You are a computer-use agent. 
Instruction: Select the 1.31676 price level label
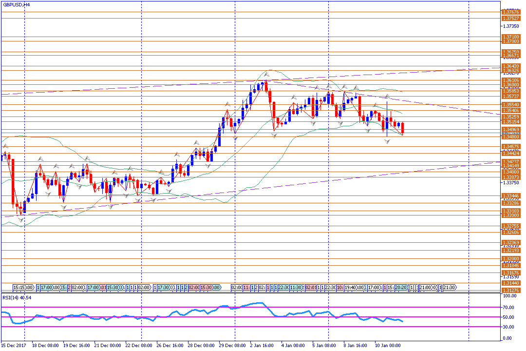coord(510,273)
